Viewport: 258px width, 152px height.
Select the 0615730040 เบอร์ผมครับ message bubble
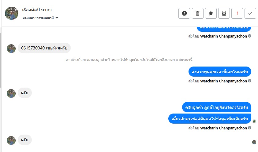[x=44, y=48]
